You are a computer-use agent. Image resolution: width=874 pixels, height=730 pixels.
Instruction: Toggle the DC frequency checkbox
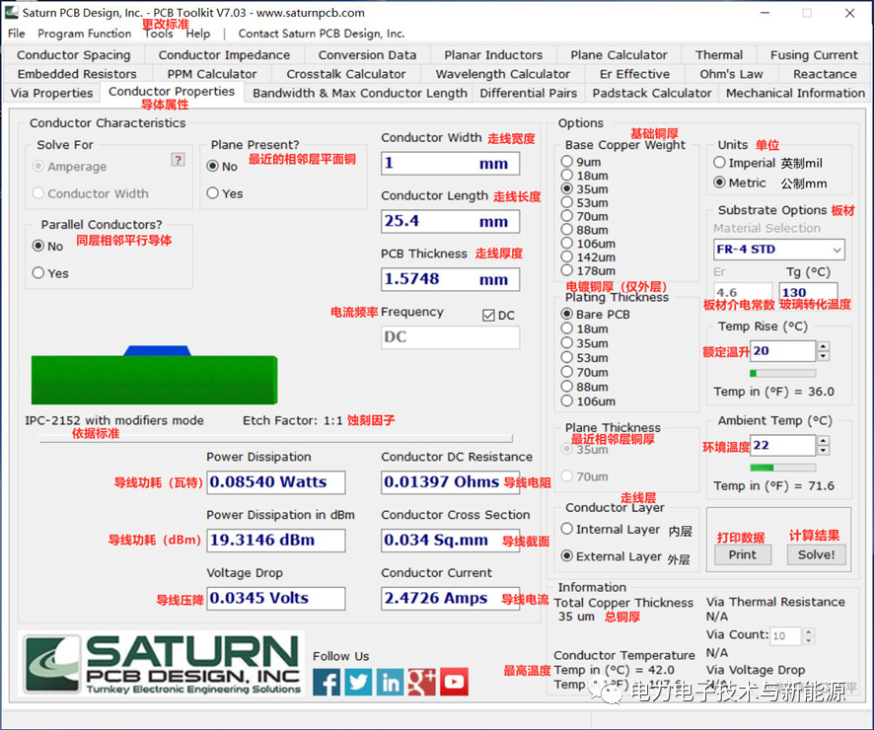[x=488, y=316]
